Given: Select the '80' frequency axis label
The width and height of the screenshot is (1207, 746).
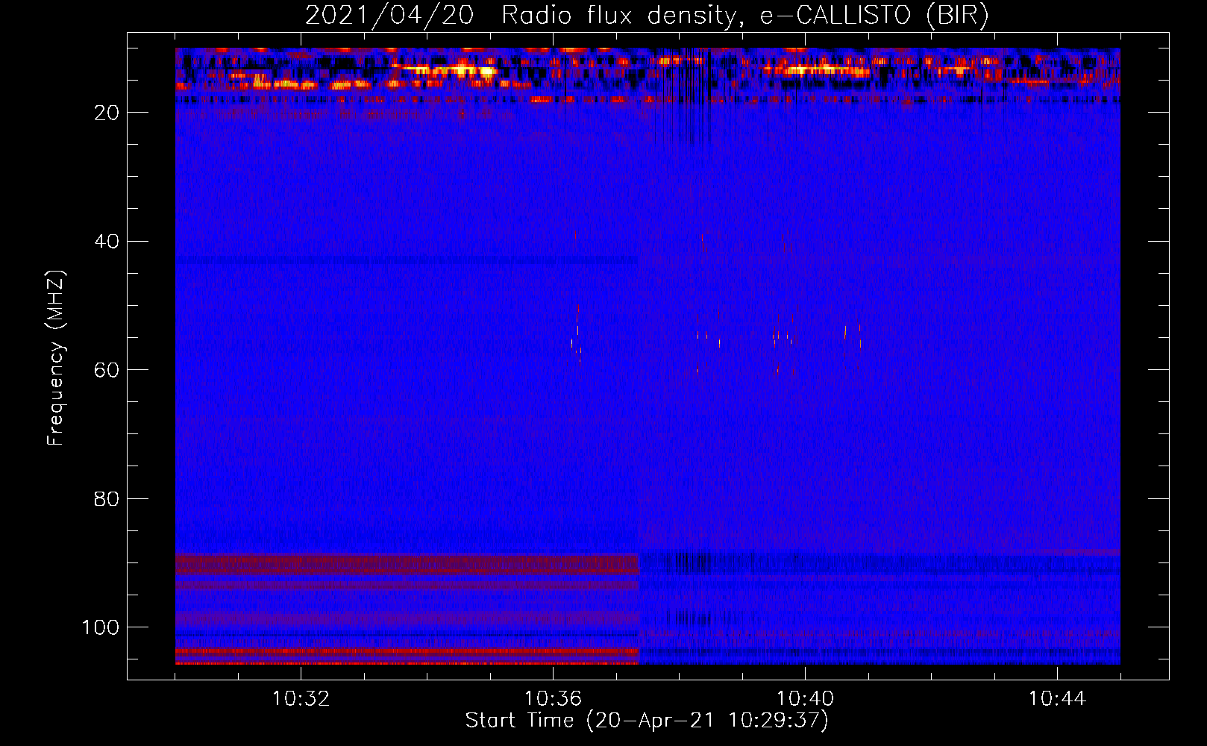Looking at the screenshot, I should click(x=107, y=499).
